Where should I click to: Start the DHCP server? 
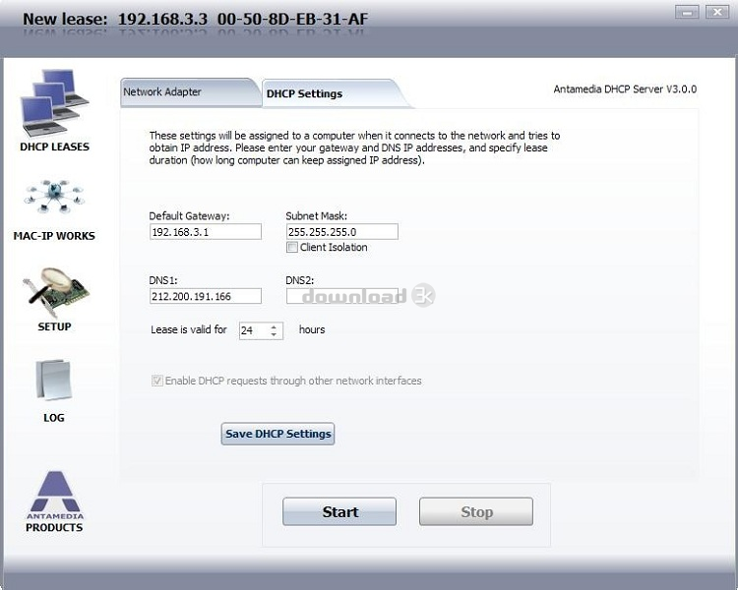(x=339, y=512)
